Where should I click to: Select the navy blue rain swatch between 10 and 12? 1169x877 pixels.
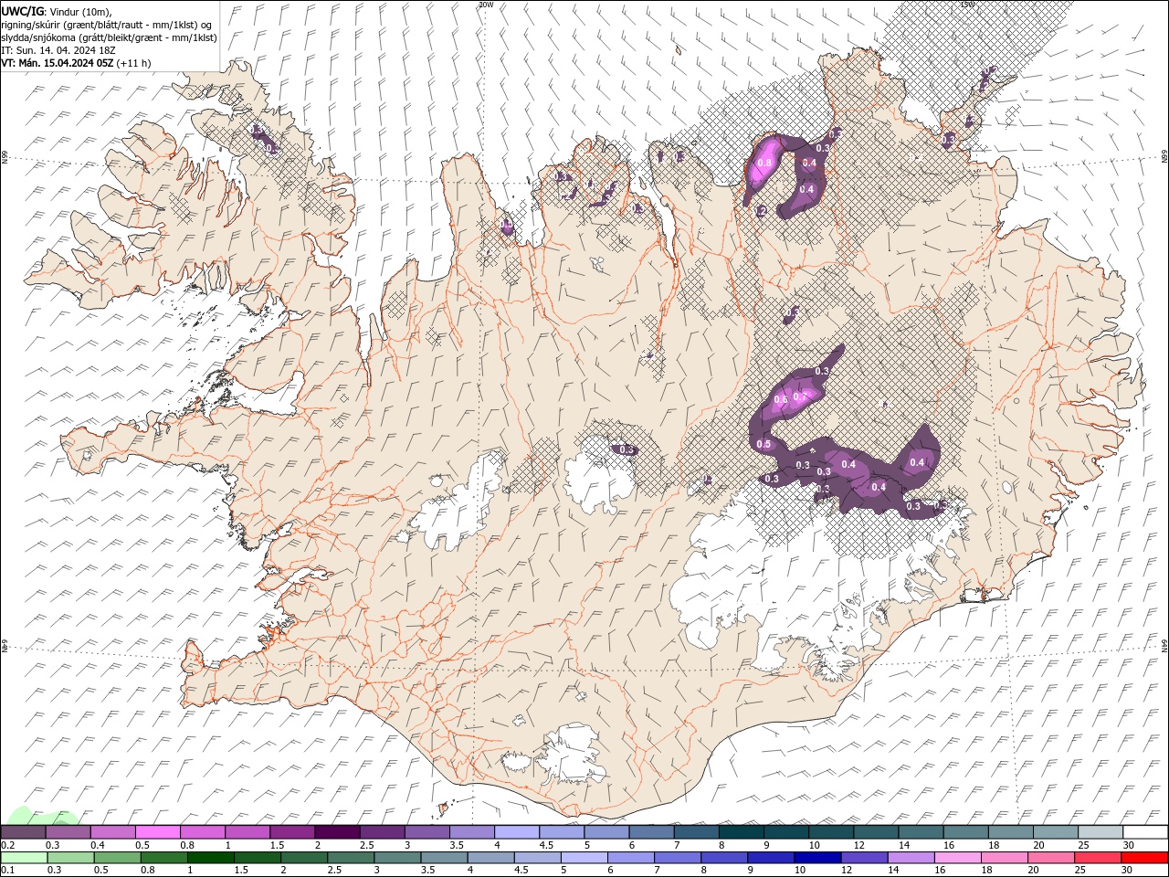point(817,858)
